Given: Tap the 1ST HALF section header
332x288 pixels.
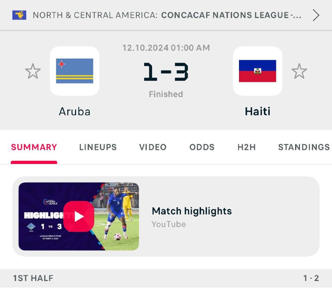Looking at the screenshot, I should pyautogui.click(x=33, y=278).
